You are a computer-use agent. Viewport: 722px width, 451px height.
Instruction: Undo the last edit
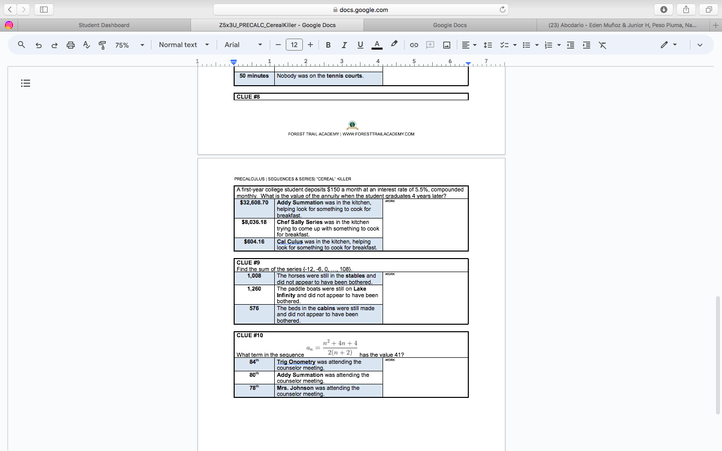pos(38,45)
